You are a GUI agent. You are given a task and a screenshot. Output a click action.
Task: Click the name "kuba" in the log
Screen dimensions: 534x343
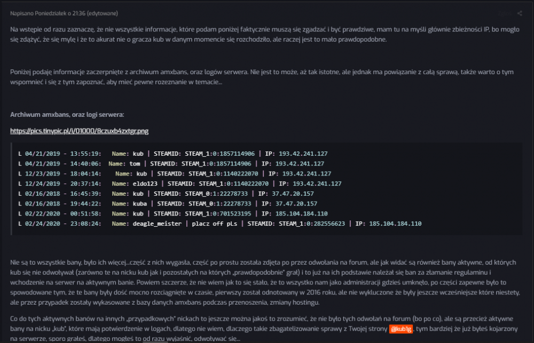click(139, 203)
